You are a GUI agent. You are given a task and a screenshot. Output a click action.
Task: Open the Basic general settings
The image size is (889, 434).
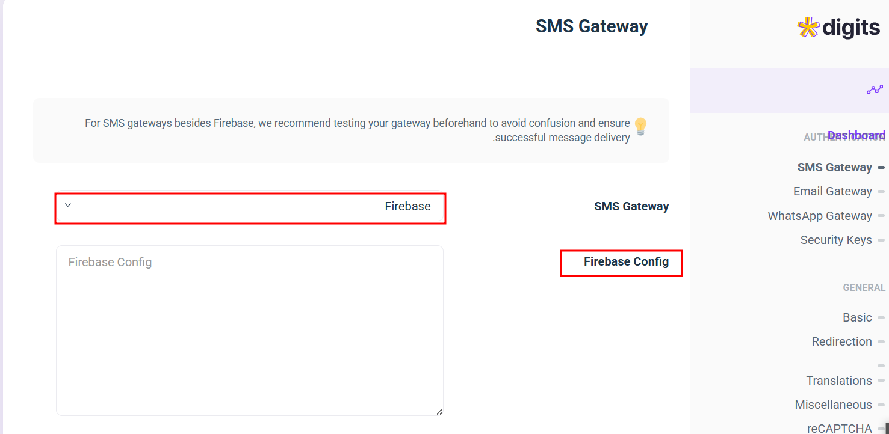click(857, 317)
